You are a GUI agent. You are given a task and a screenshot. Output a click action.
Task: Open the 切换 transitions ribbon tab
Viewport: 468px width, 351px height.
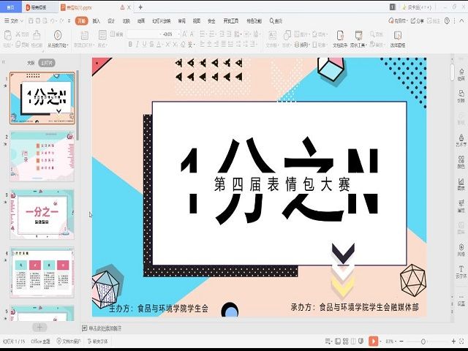(x=127, y=21)
